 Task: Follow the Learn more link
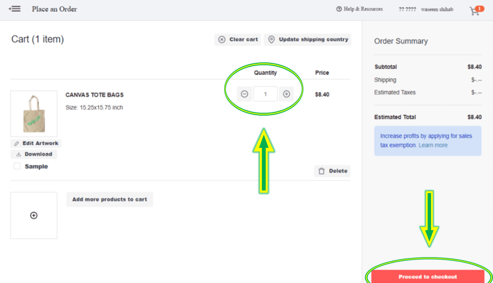[433, 145]
